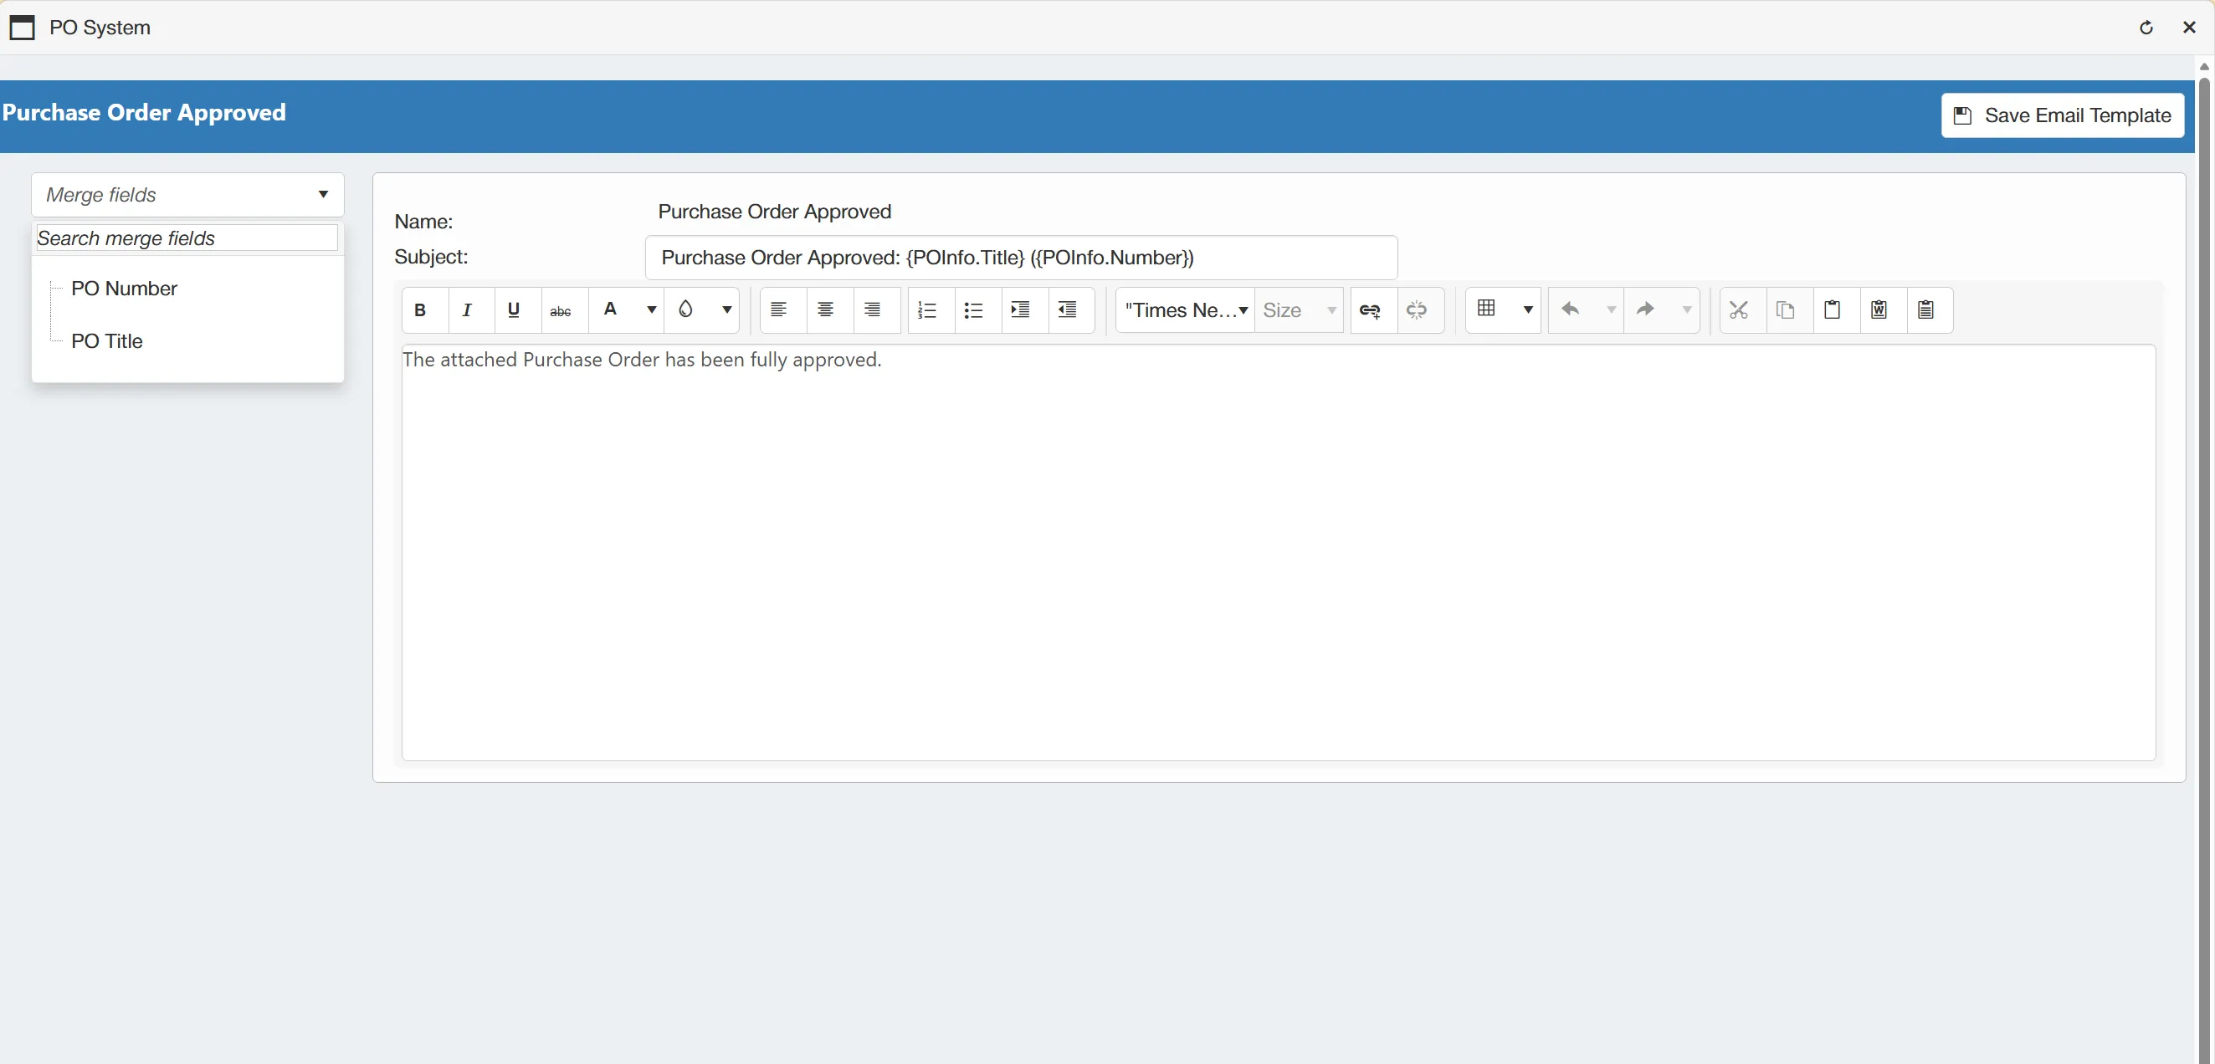Screen dimensions: 2215x1064
Task: Open the font Size dropdown
Action: click(1300, 310)
